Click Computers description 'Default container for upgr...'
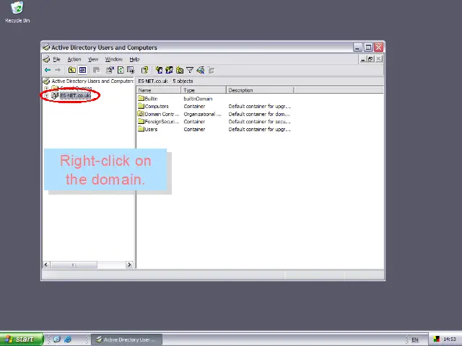Viewport: 462px width, 346px height. pyautogui.click(x=259, y=106)
